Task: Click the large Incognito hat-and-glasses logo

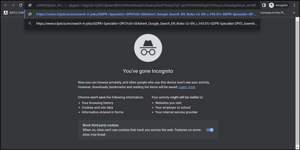Action: 148,48
